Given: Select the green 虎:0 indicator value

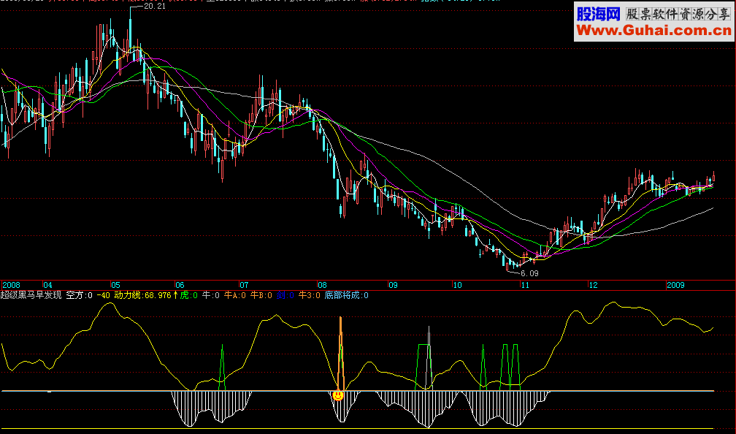Looking at the screenshot, I should (x=188, y=295).
